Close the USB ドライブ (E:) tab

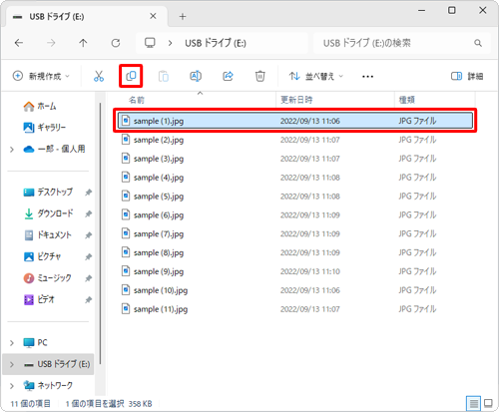153,16
